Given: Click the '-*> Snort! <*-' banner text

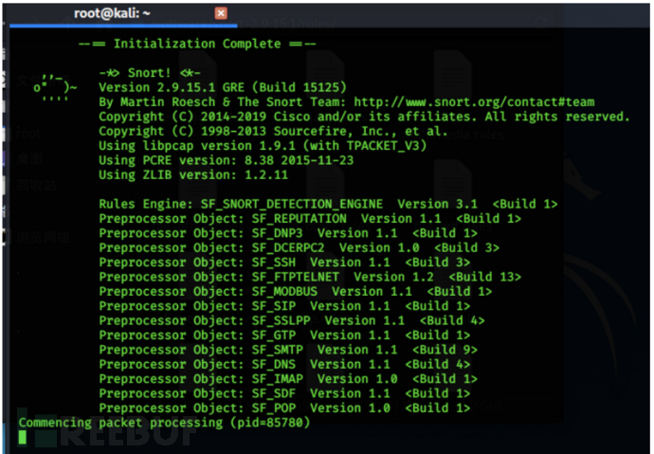Looking at the screenshot, I should (x=150, y=73).
